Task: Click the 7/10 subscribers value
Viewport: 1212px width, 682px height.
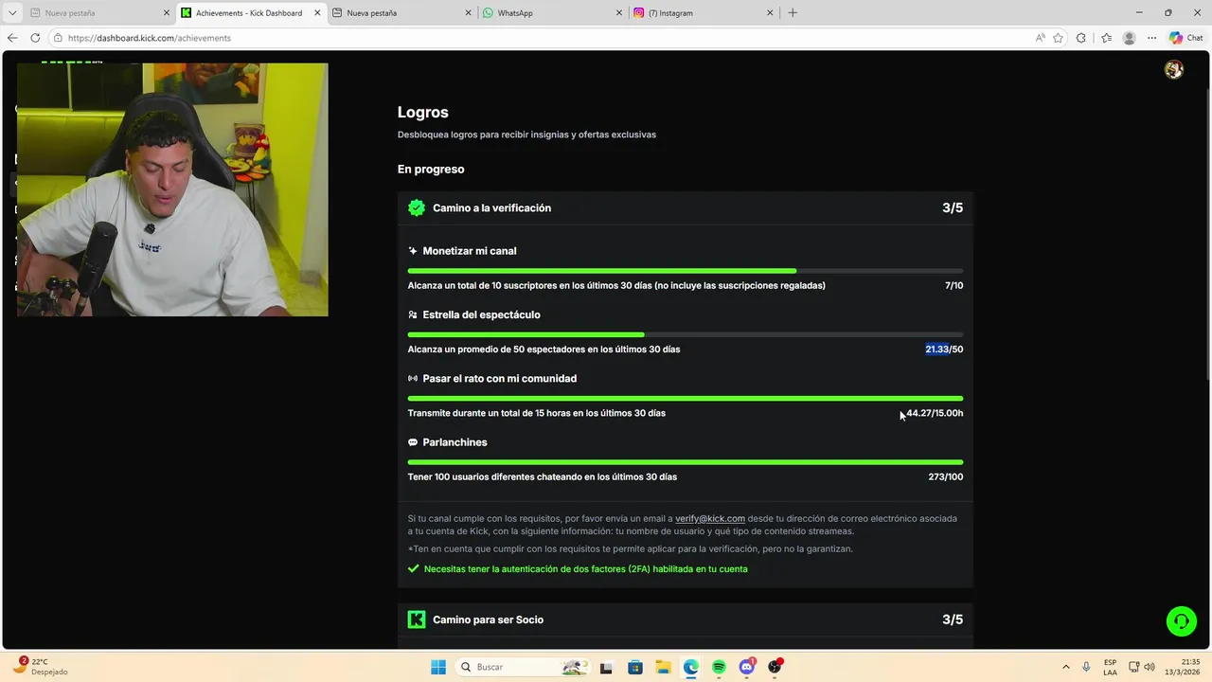Action: 954,285
